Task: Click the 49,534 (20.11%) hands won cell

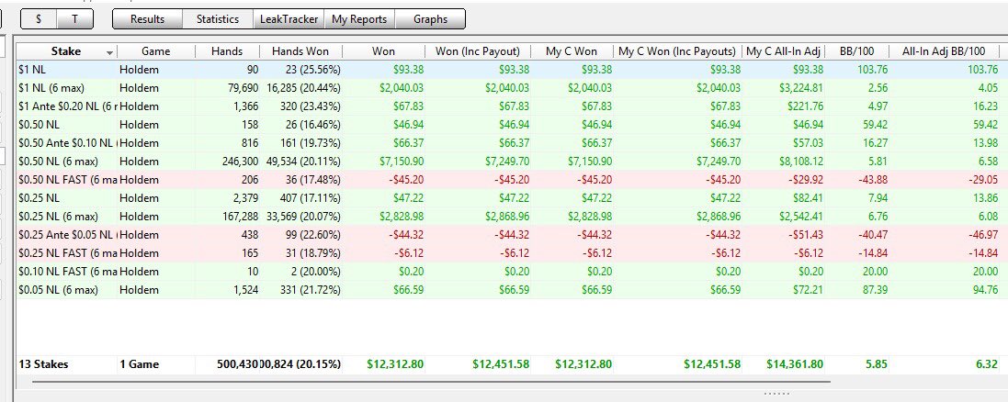Action: pos(300,161)
